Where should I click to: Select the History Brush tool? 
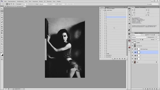2,28
